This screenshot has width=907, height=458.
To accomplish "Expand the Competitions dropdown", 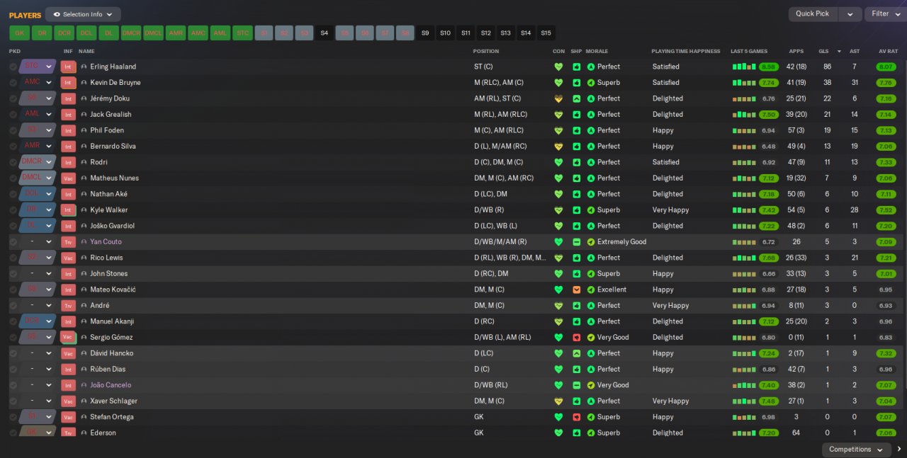I will [855, 450].
